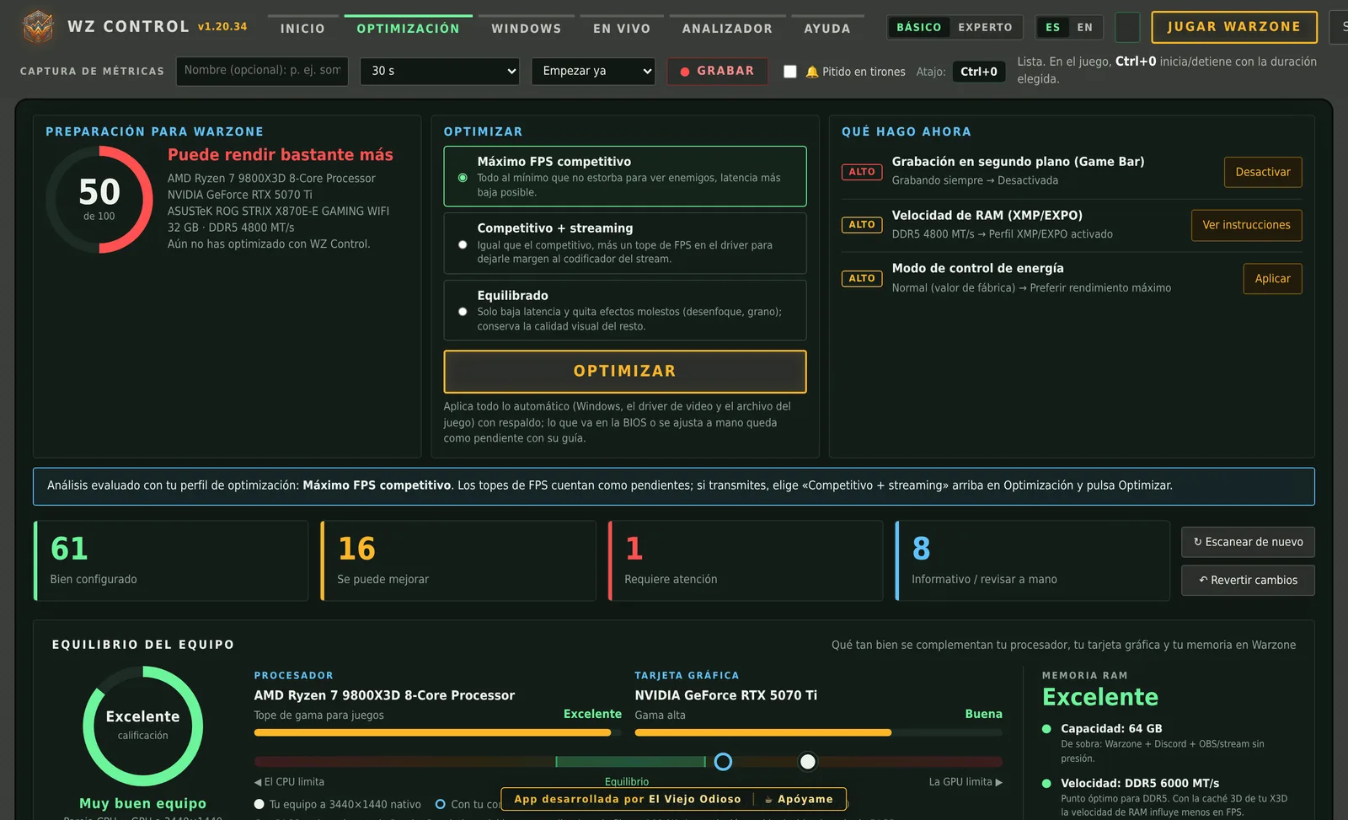Click Aplicar for energy control mode
The height and width of the screenshot is (820, 1348).
(1273, 279)
